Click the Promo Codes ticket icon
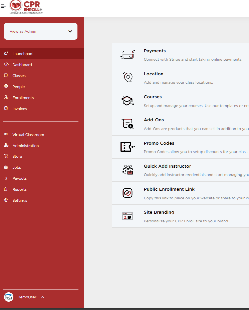The width and height of the screenshot is (249, 310). [x=128, y=147]
